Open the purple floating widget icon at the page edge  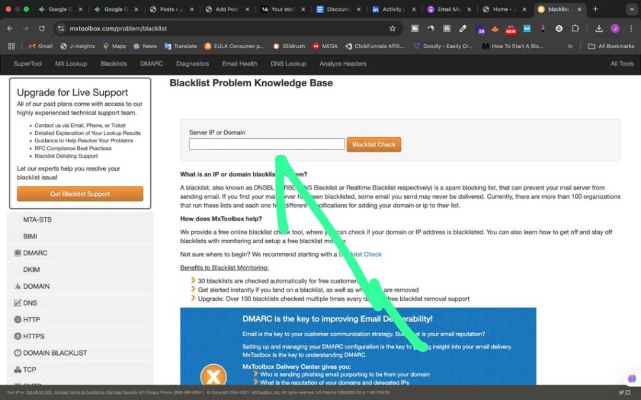pos(632,378)
